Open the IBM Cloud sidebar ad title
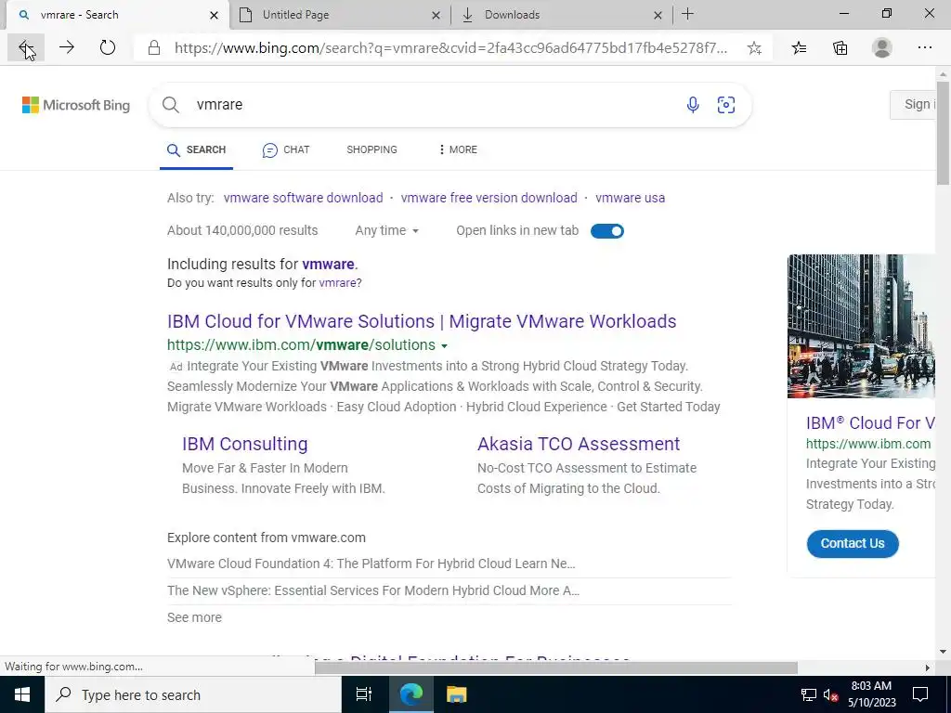 pos(870,422)
